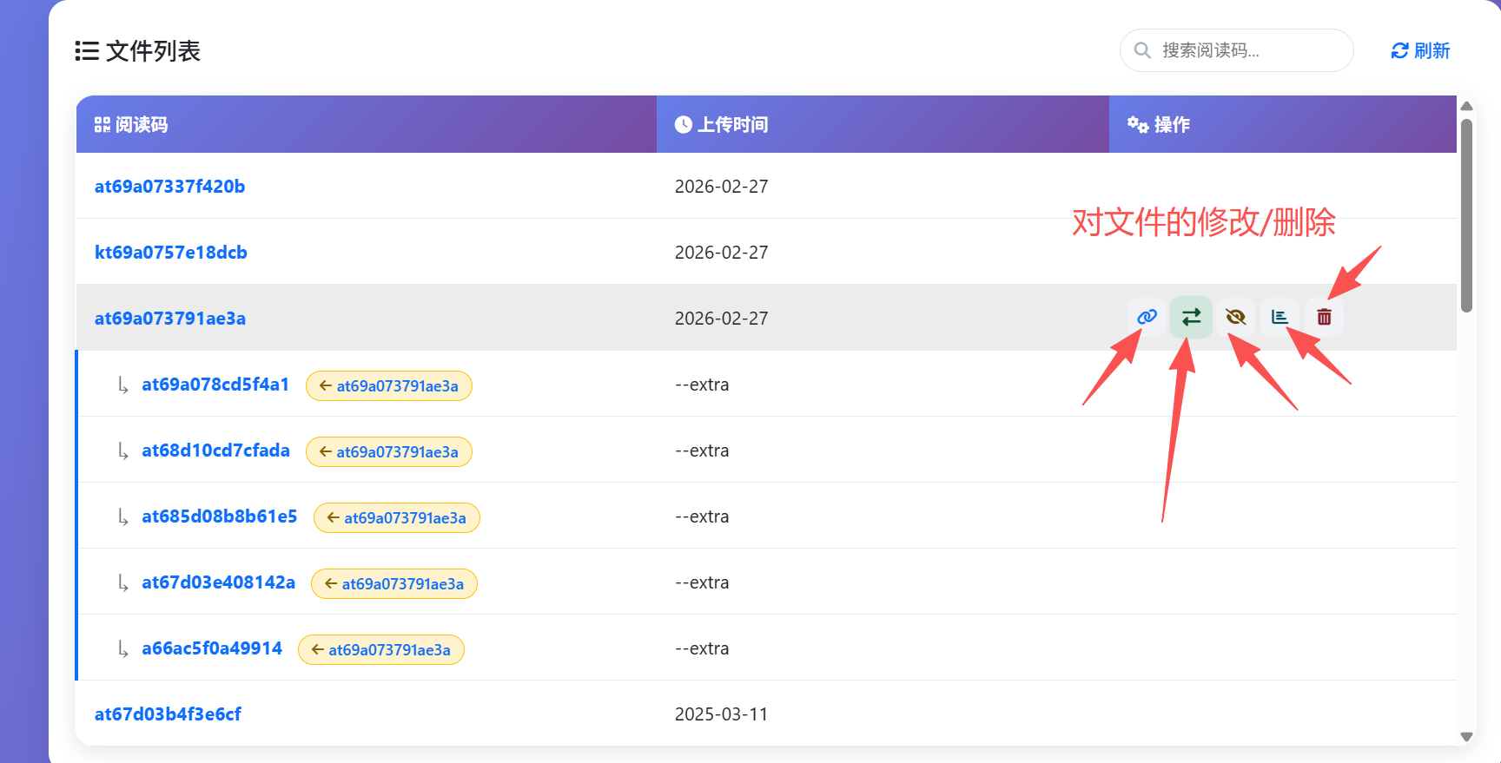Click scrollbar up arrow of file table
The image size is (1501, 763).
[x=1466, y=106]
